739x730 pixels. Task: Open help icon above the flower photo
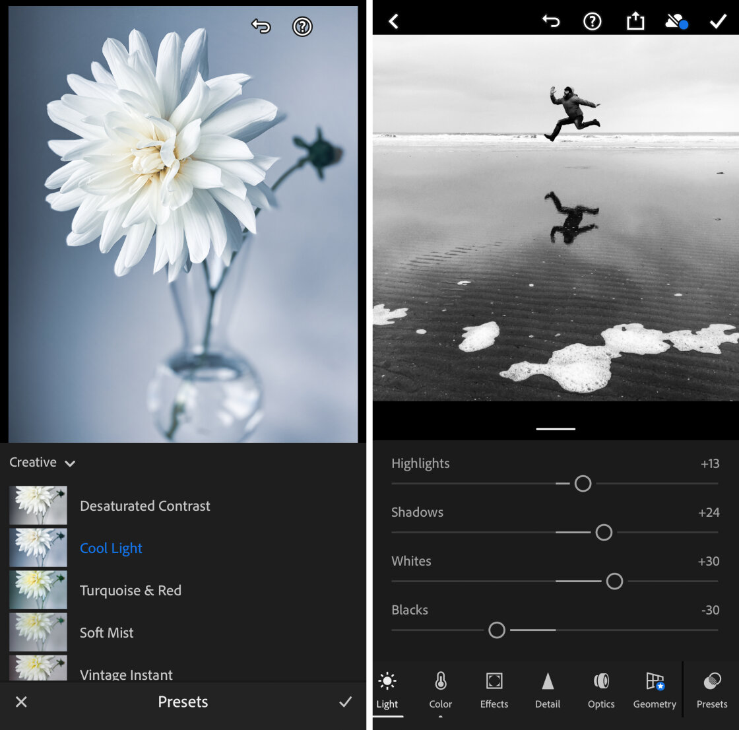(x=302, y=26)
